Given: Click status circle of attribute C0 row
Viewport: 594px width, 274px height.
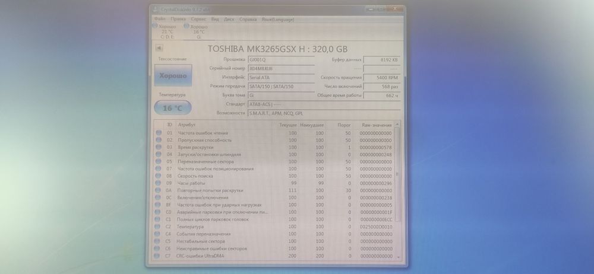Looking at the screenshot, I should click(x=159, y=212).
